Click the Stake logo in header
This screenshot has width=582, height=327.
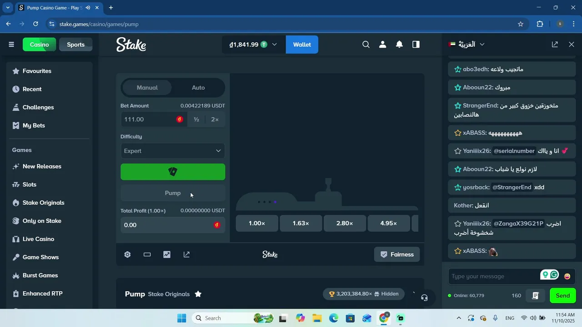pos(131,45)
